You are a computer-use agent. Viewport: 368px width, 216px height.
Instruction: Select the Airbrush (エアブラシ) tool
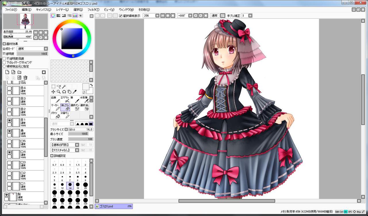(x=65, y=99)
